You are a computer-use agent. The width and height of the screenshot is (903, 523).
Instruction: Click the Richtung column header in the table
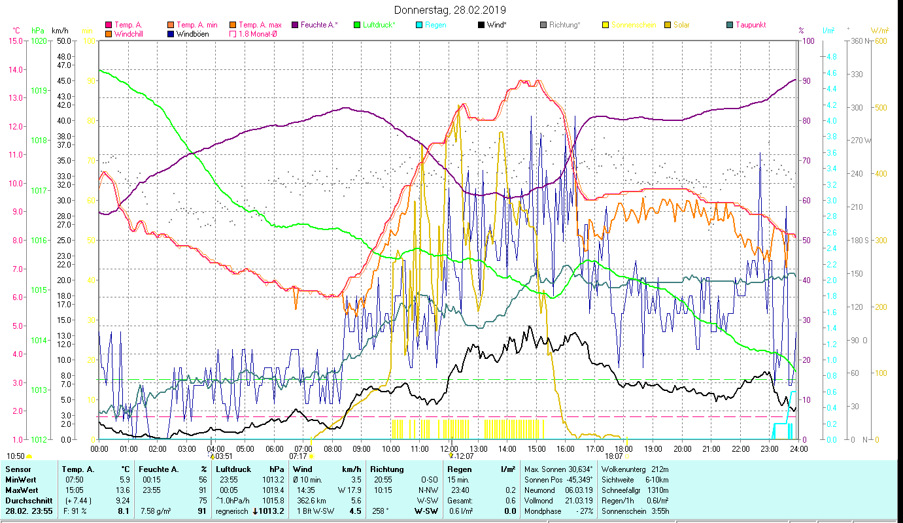tap(386, 469)
